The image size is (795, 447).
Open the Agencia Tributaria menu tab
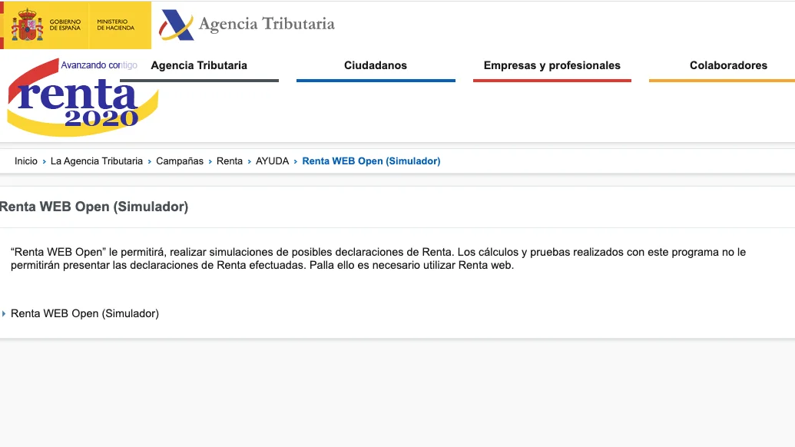pyautogui.click(x=199, y=65)
